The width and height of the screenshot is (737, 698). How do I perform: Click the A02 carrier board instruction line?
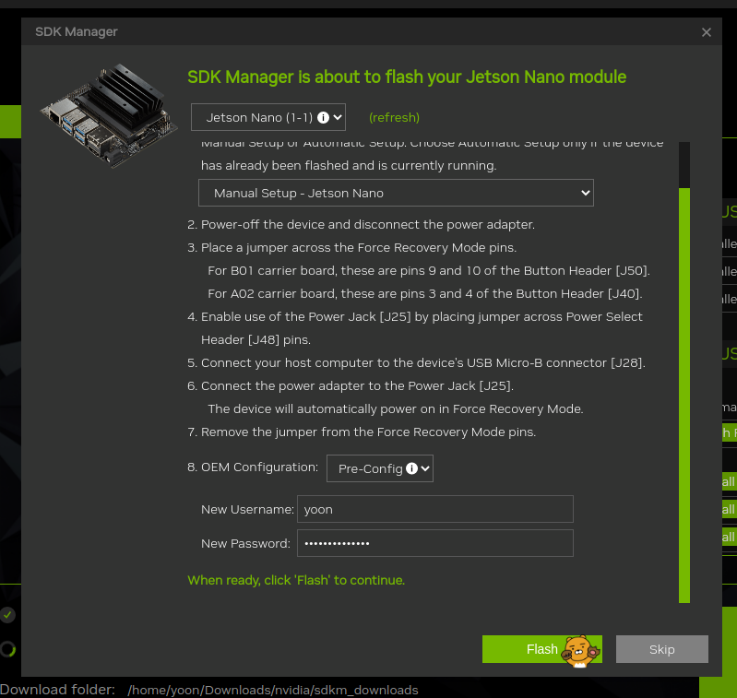tap(425, 293)
